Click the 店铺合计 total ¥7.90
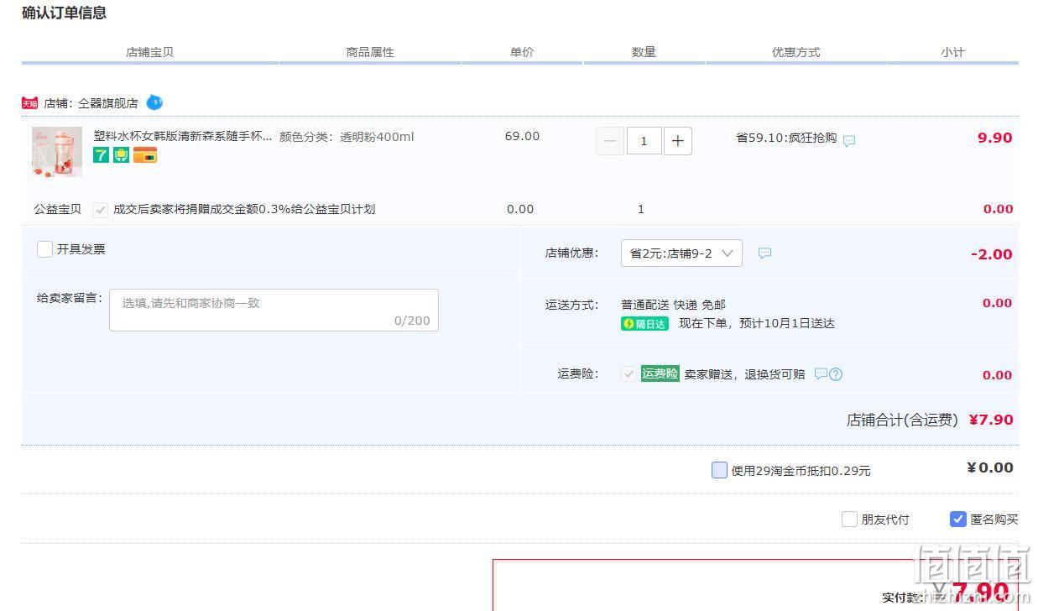The width and height of the screenshot is (1038, 611). click(991, 420)
